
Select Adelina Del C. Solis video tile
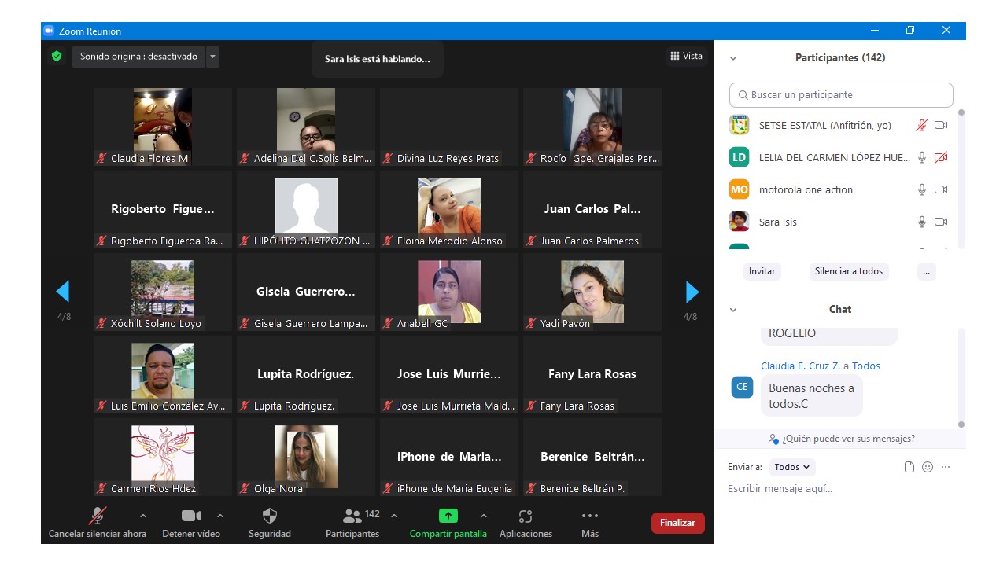306,127
